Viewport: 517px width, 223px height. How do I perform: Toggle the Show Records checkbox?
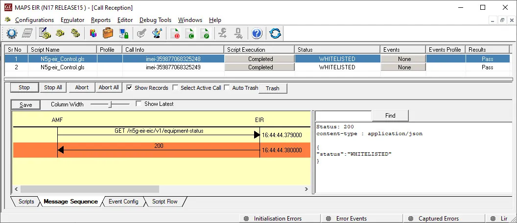click(x=130, y=88)
